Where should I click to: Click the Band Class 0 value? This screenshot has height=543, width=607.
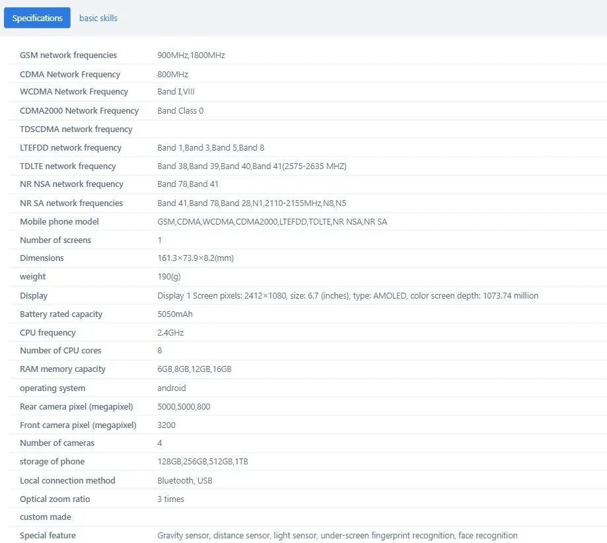coord(180,111)
